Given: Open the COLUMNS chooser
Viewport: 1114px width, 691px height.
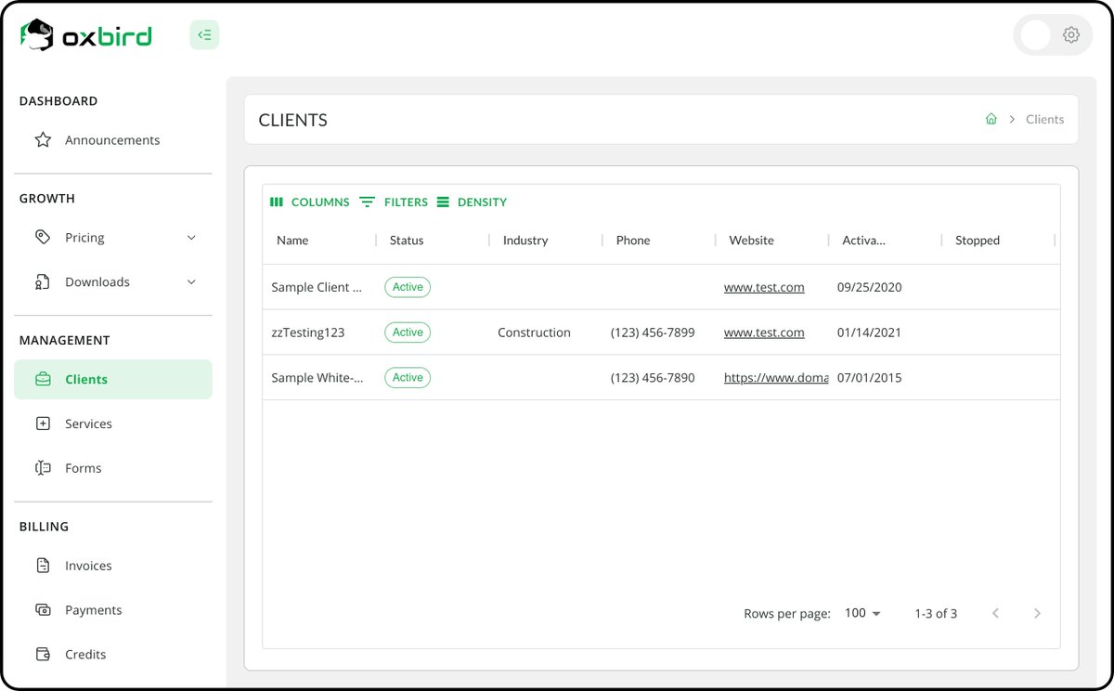Looking at the screenshot, I should coord(309,202).
